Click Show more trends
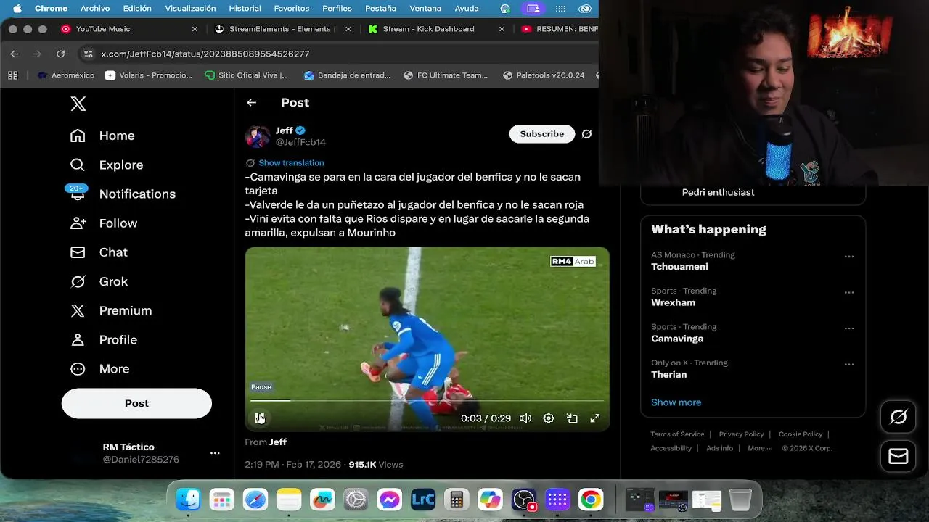This screenshot has width=929, height=522. tap(676, 402)
